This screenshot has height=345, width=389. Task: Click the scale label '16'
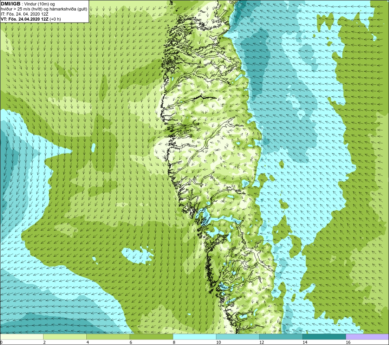[x=348, y=342]
